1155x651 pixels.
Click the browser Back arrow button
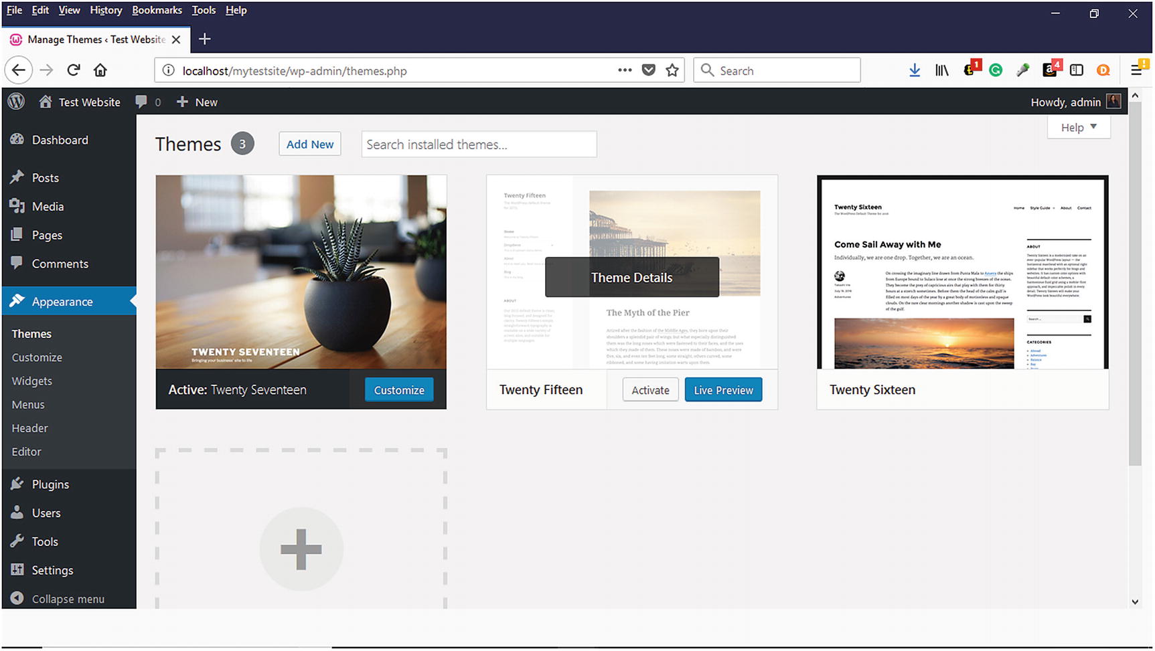coord(19,70)
